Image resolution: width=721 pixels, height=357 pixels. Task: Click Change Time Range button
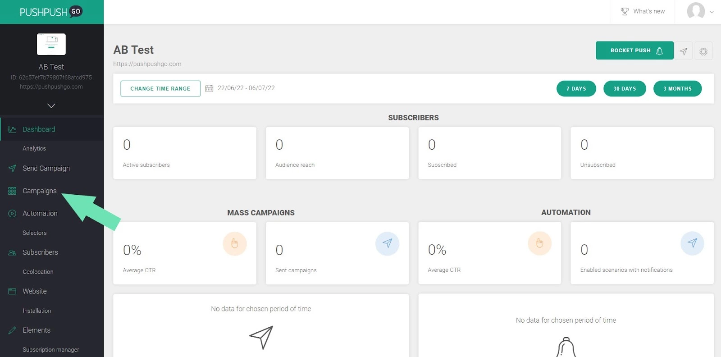coord(160,88)
